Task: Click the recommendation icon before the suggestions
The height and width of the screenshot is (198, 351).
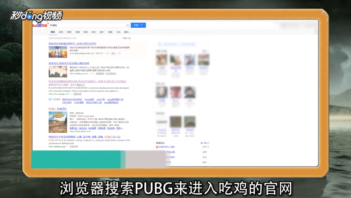Action: click(50, 99)
